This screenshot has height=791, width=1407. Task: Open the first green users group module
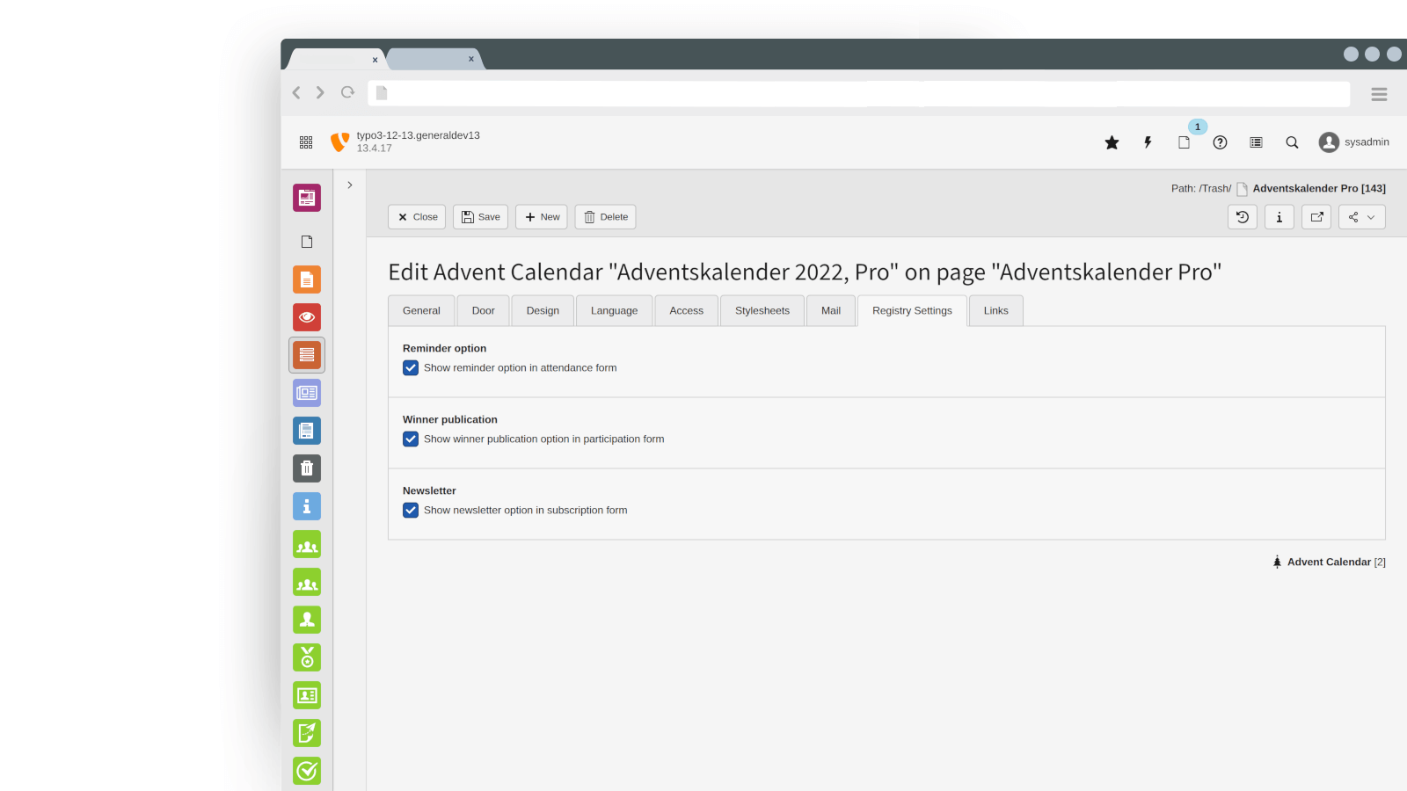point(307,544)
